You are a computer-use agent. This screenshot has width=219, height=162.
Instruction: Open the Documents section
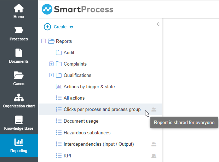19,56
